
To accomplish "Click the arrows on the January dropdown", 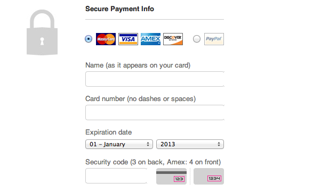I will pyautogui.click(x=148, y=144).
